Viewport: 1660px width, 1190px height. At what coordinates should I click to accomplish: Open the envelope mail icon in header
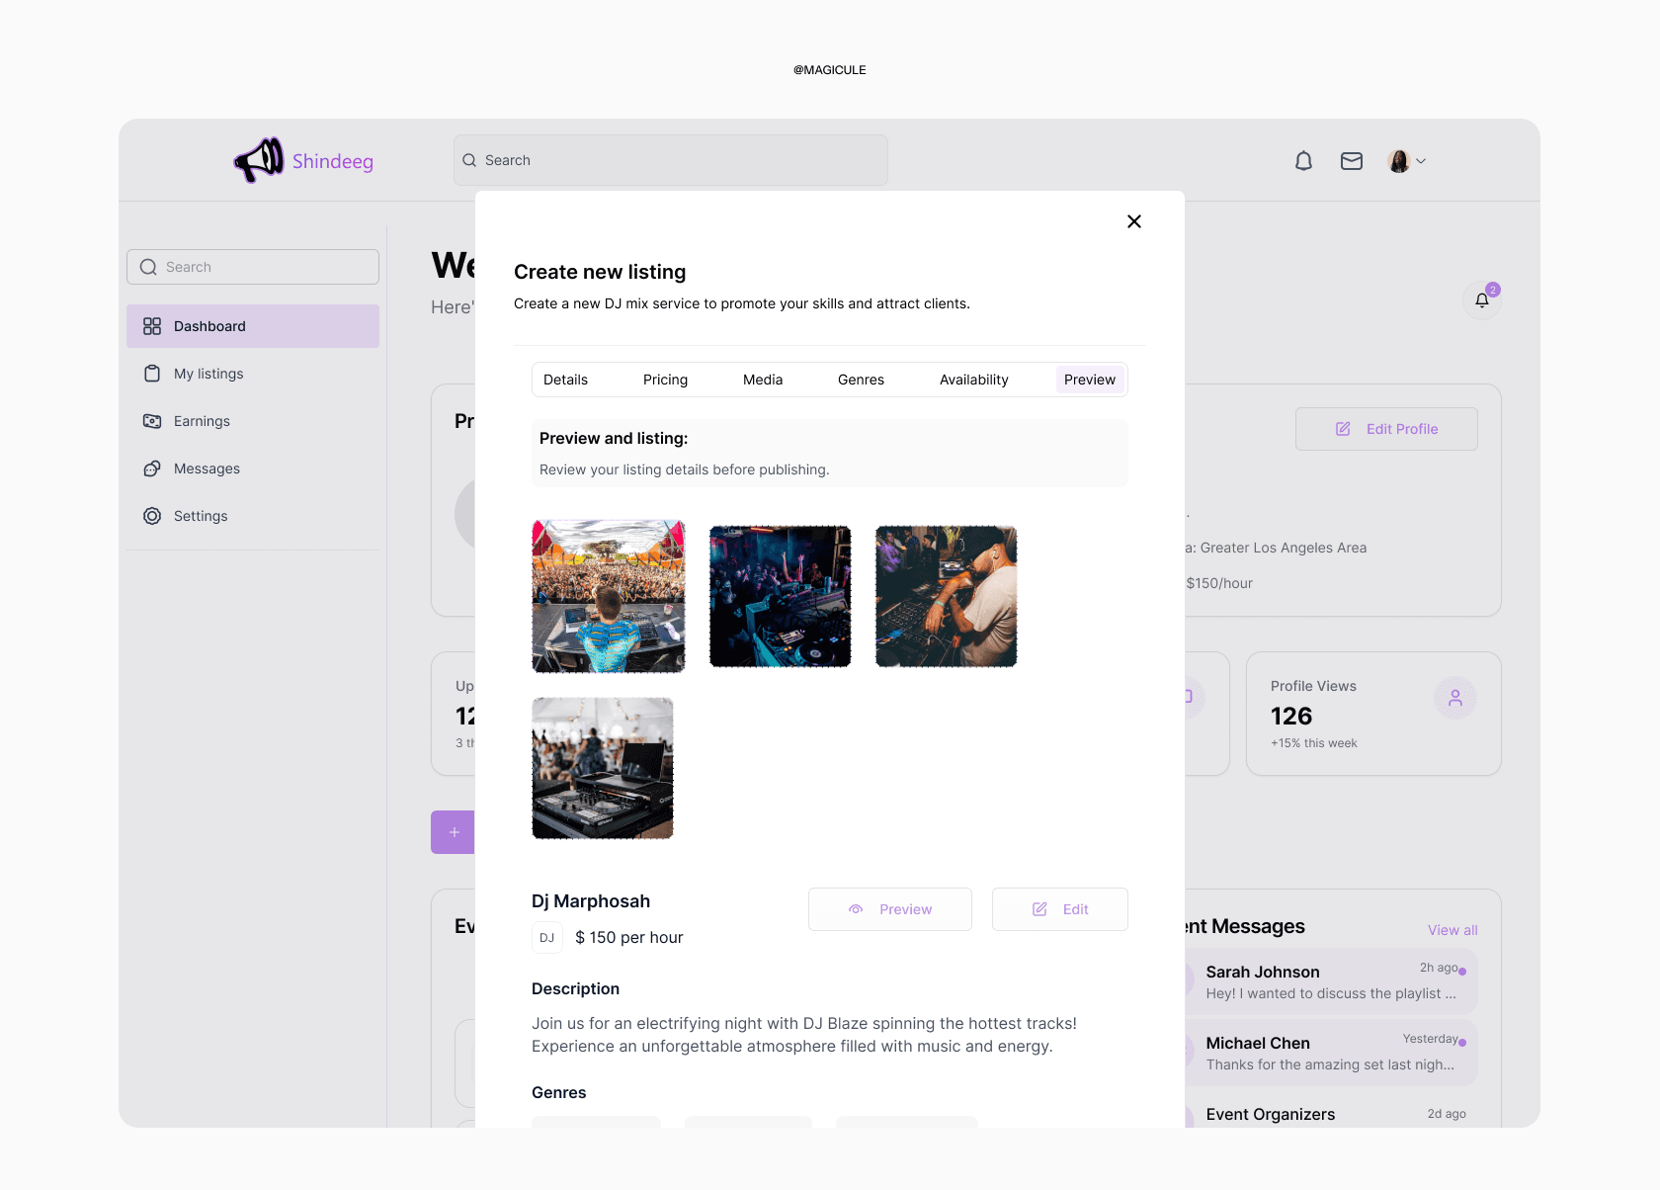pyautogui.click(x=1351, y=161)
